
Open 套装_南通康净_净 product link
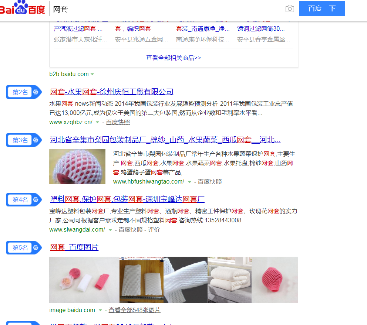tap(203, 29)
